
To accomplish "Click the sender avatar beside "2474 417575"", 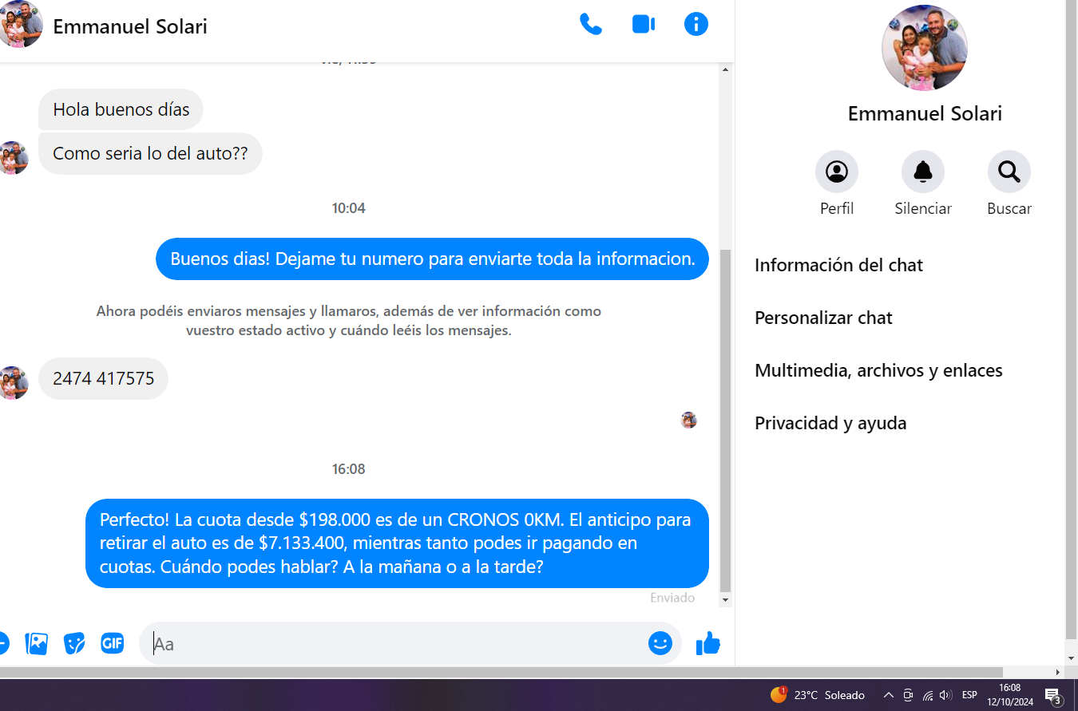I will click(x=14, y=383).
